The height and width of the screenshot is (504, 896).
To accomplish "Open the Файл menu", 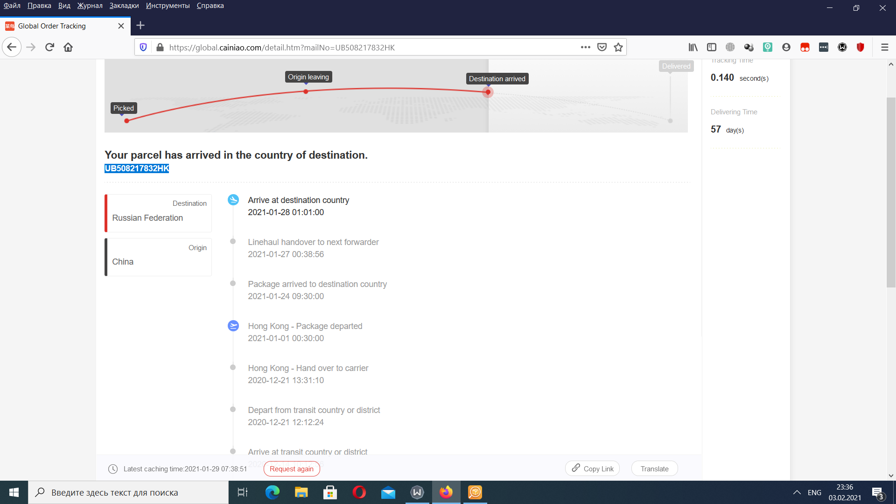I will click(12, 6).
